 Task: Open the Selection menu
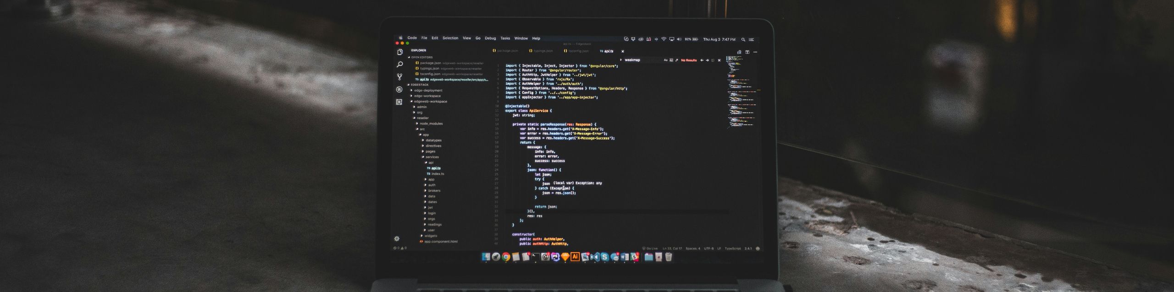(x=450, y=38)
